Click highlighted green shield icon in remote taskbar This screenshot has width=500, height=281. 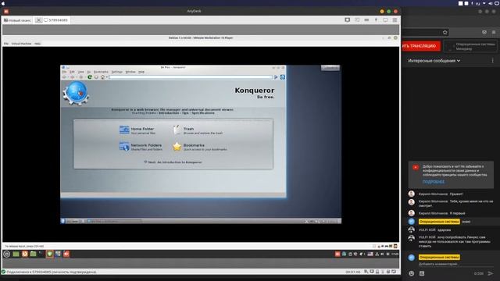pos(50,254)
